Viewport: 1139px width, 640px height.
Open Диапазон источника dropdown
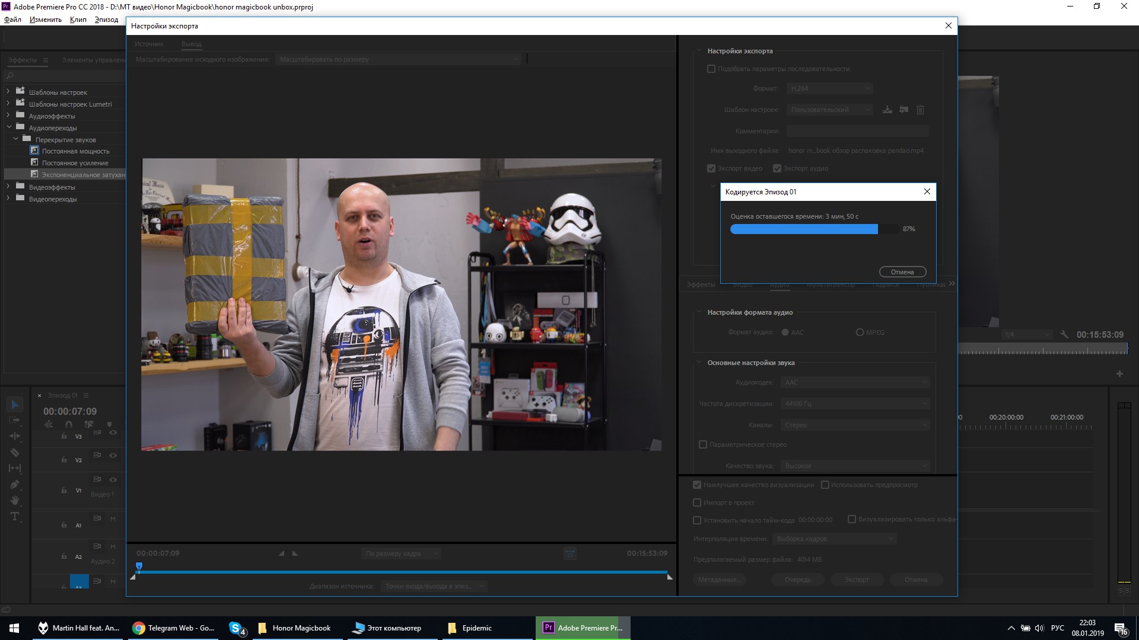click(x=434, y=586)
